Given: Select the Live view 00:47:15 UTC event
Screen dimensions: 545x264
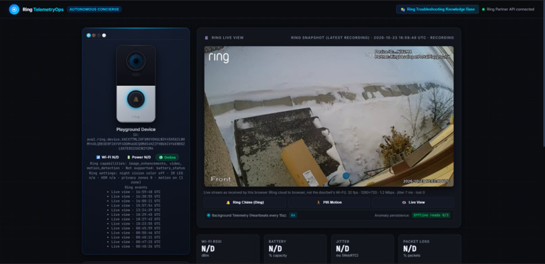Looking at the screenshot, I should [136, 242].
